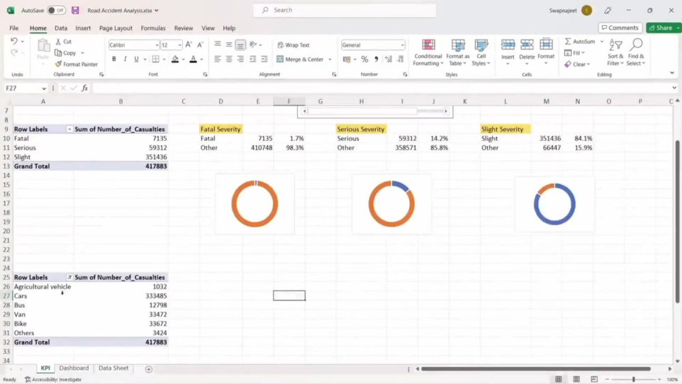Switch to the Data ribbon tab
This screenshot has height=384, width=682.
coord(61,28)
